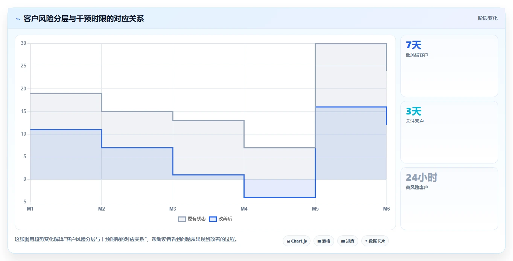Click the sparkle icon inside 数据卡片 chip
The width and height of the screenshot is (513, 261).
(366, 241)
